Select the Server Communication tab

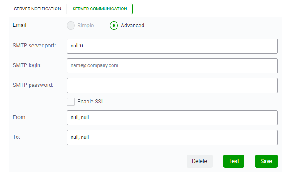coord(100,9)
